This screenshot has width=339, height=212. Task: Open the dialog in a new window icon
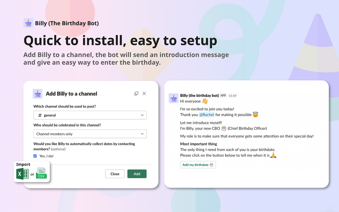click(136, 94)
